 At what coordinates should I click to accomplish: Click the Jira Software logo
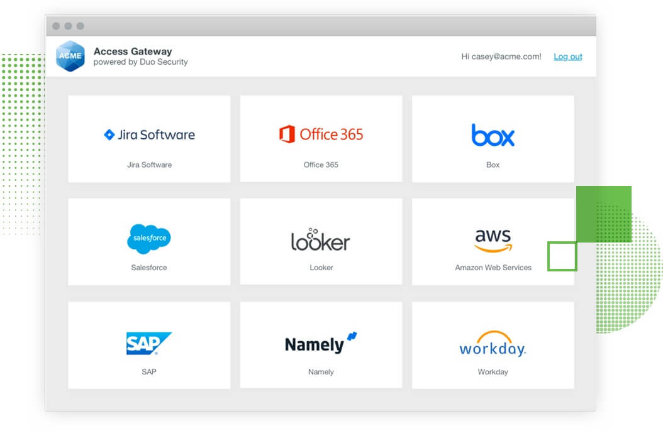tap(149, 134)
